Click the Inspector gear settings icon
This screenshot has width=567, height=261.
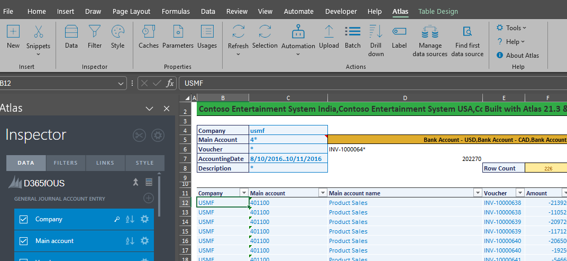coord(158,136)
